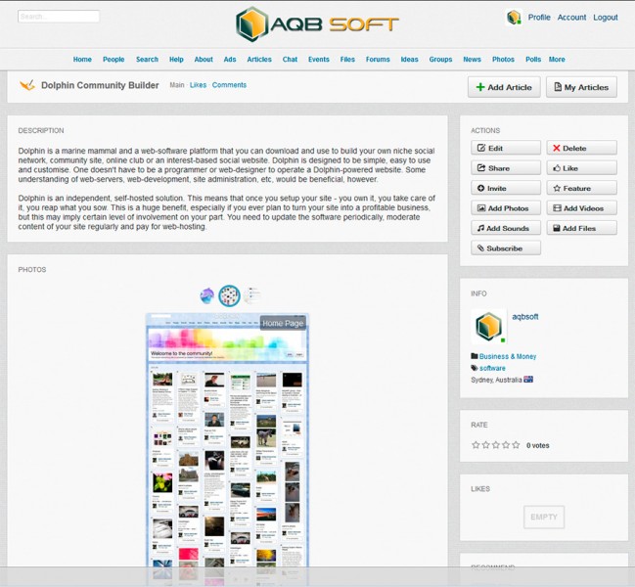This screenshot has width=635, height=587.
Task: Open the Help menu item
Action: (x=176, y=59)
